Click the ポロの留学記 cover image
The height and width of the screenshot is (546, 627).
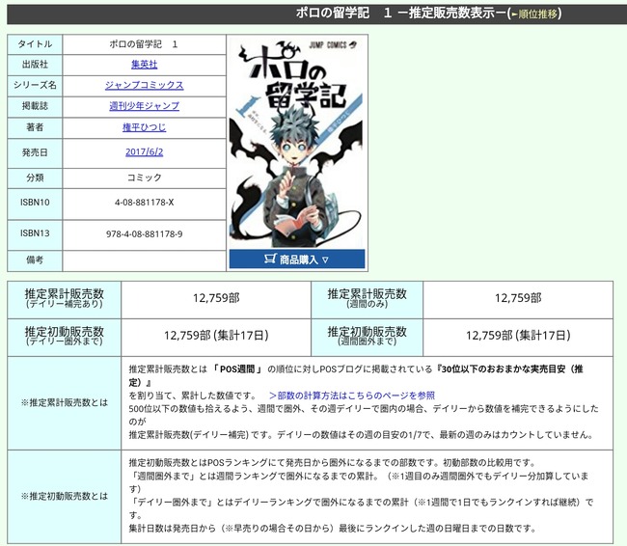tap(297, 143)
